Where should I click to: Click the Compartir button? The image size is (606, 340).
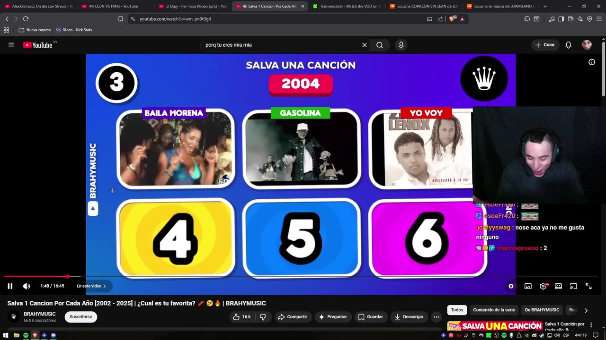pyautogui.click(x=292, y=317)
